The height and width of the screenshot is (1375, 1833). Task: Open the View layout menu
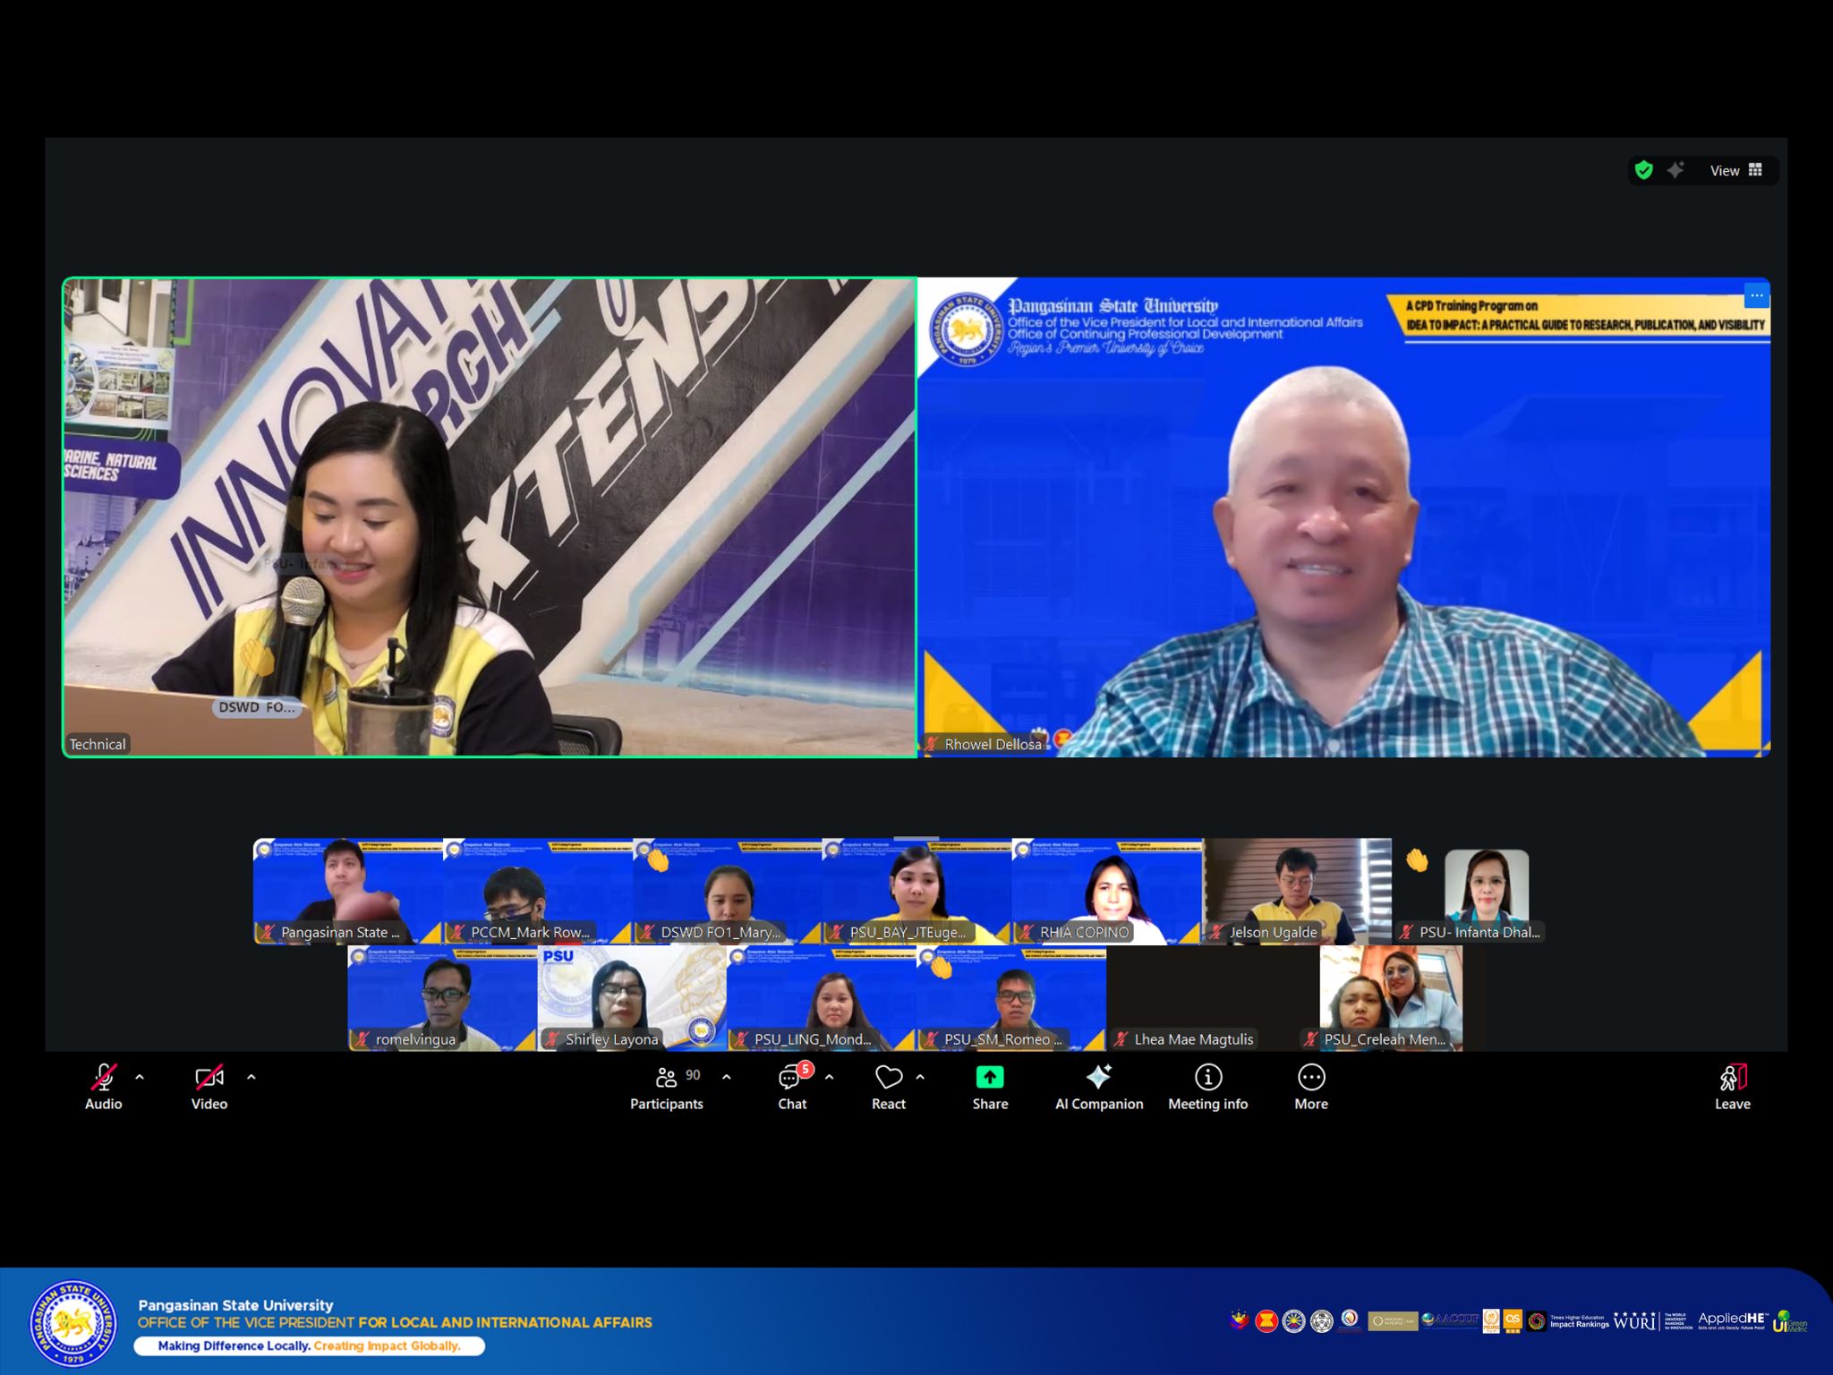coord(1735,170)
